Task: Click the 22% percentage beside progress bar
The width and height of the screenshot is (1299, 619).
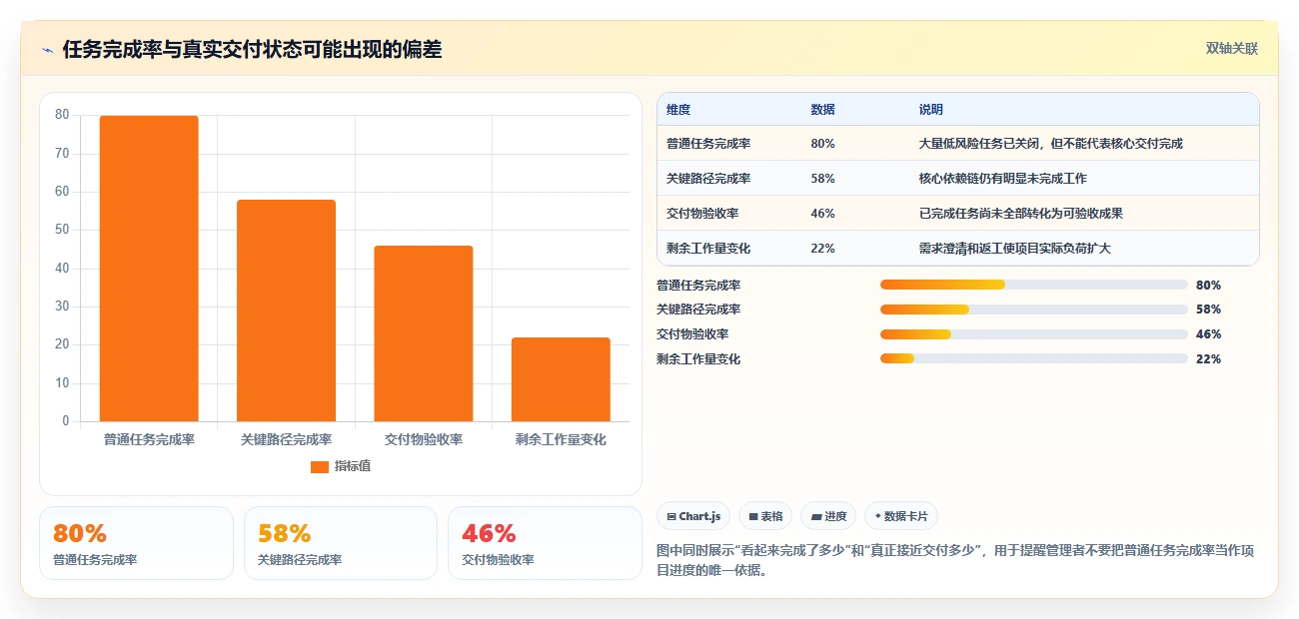Action: (x=1208, y=358)
